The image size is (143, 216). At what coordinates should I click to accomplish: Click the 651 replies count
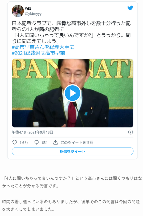(44, 143)
